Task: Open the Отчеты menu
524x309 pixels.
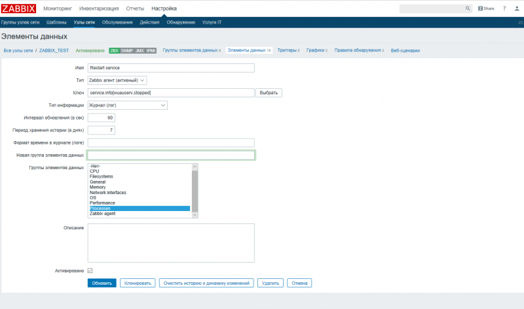Action: pos(135,8)
